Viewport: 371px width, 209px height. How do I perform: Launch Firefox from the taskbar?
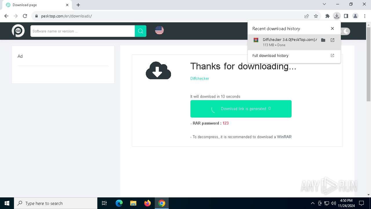(x=148, y=203)
